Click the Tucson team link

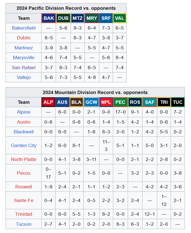click(24, 224)
